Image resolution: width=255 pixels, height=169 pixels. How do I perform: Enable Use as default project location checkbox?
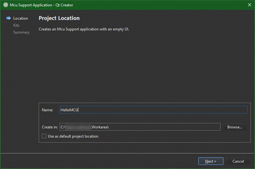pos(44,136)
